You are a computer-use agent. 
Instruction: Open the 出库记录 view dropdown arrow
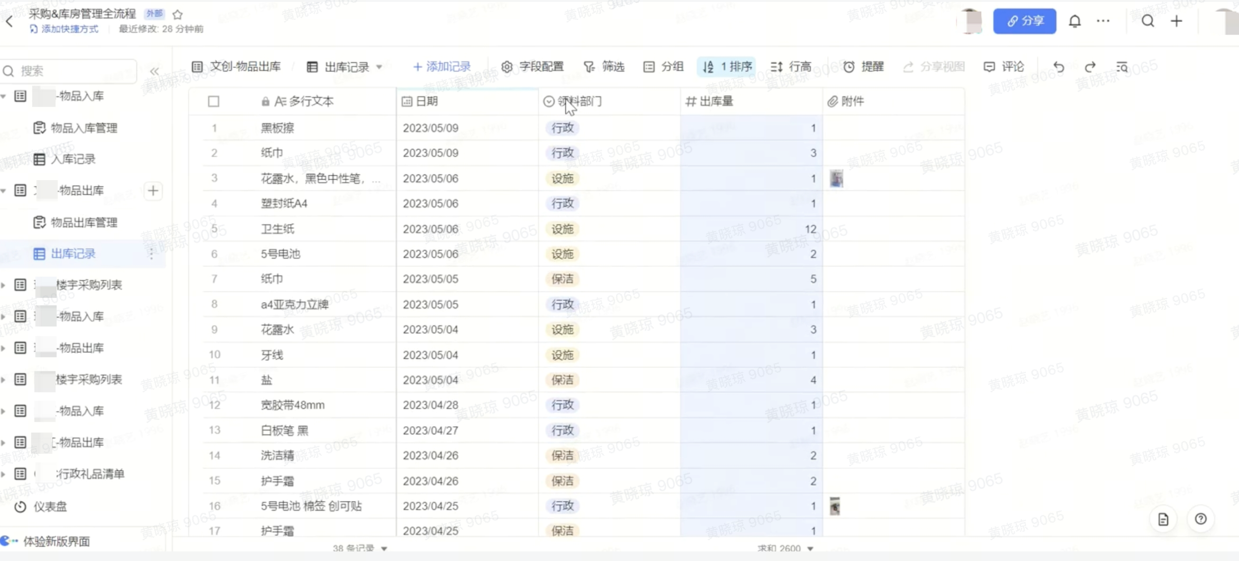tap(379, 67)
